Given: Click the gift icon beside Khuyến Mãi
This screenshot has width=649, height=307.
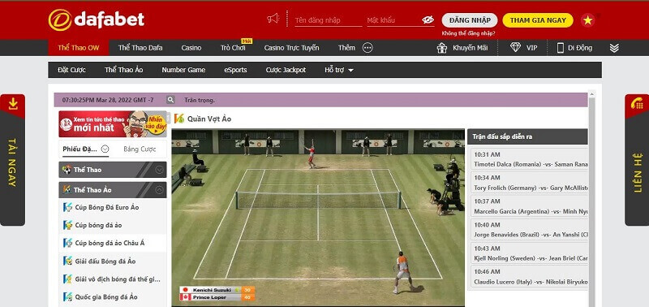Looking at the screenshot, I should [x=442, y=48].
